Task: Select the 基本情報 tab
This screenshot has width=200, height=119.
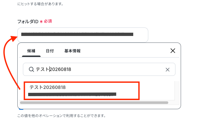Action: pos(72,51)
